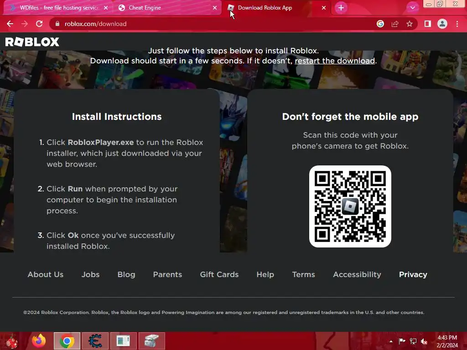Expand the tab search dropdown arrow

click(412, 8)
